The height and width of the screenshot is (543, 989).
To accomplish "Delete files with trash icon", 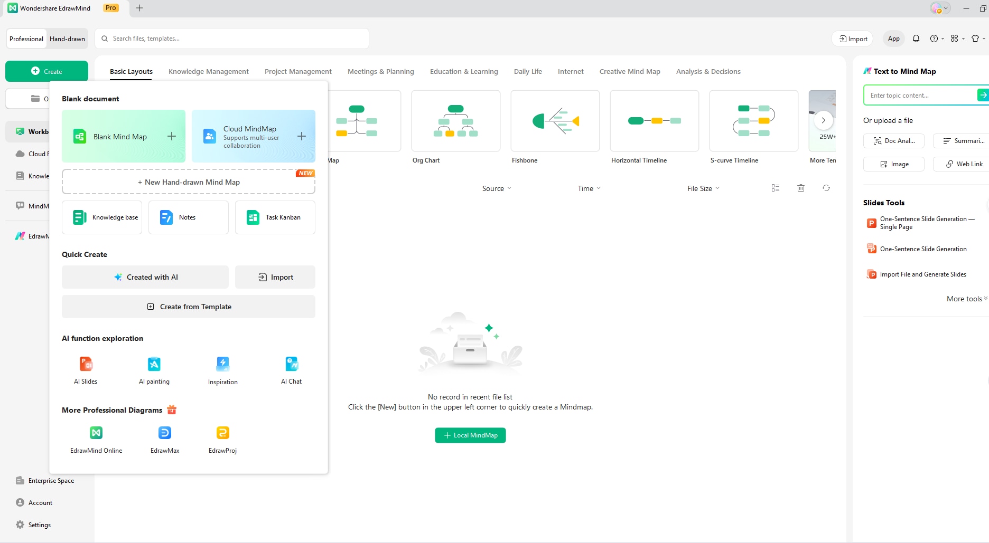I will click(x=801, y=188).
